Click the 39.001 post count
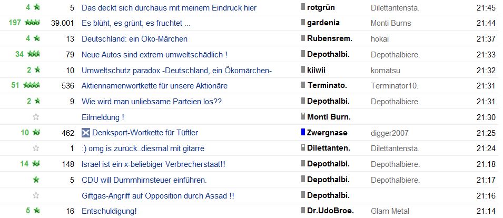503x218 pixels. pos(63,23)
